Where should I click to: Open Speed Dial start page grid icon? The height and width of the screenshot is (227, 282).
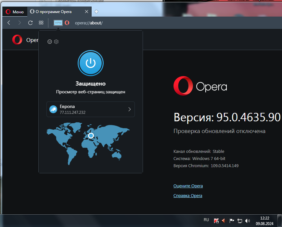click(x=41, y=23)
